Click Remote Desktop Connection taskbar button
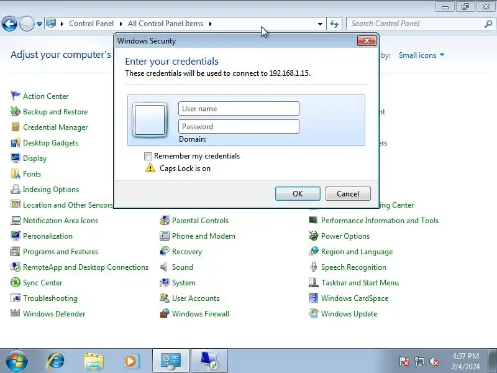Image resolution: width=497 pixels, height=373 pixels. [x=209, y=361]
